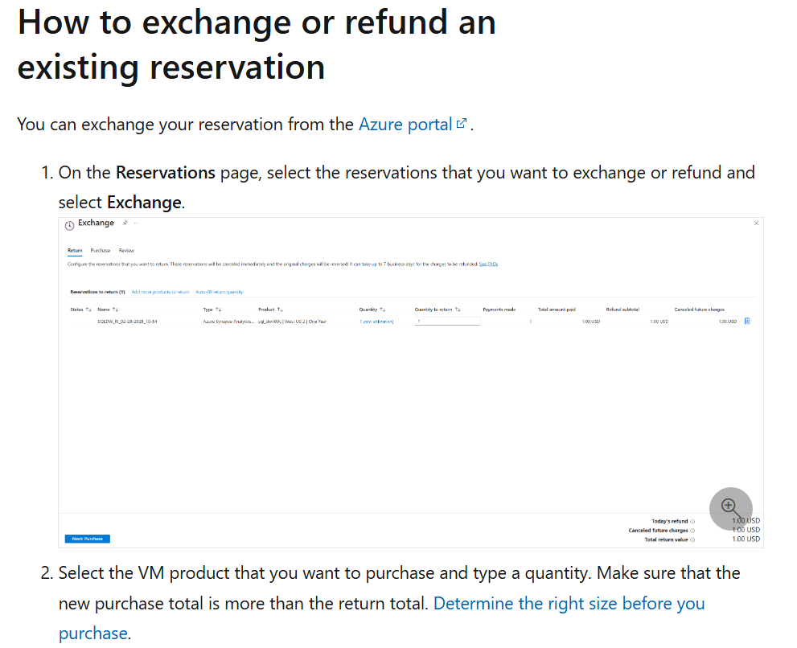Viewport: 797px width, 648px height.
Task: Select the Return tab
Action: (x=75, y=251)
